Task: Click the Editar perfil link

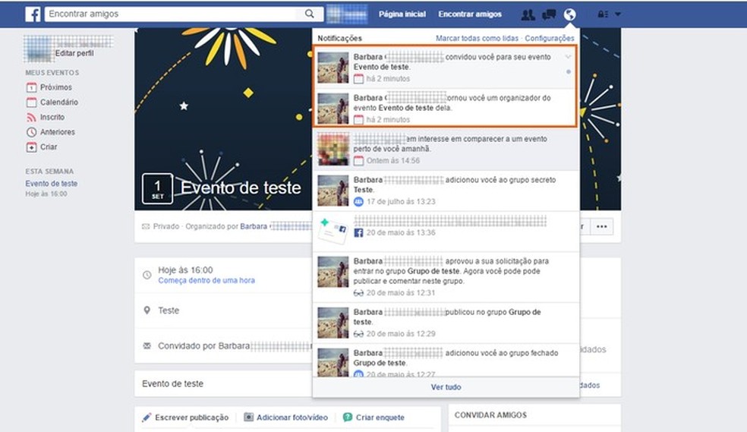Action: [74, 53]
